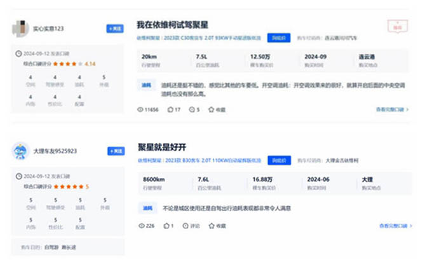425x267 pixels.
Task: Select the 油耗 tag on first review
Action: click(x=147, y=84)
